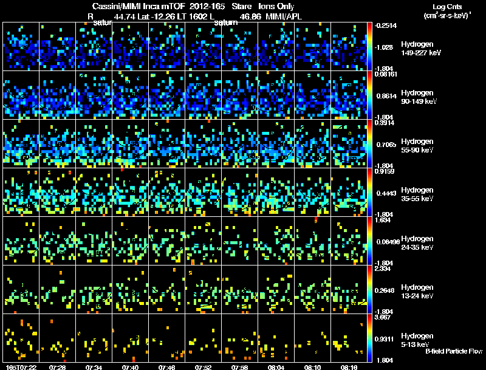The height and width of the screenshot is (370, 486).
Task: Click the Hydrogen 90-149 keV label
Action: click(x=419, y=97)
